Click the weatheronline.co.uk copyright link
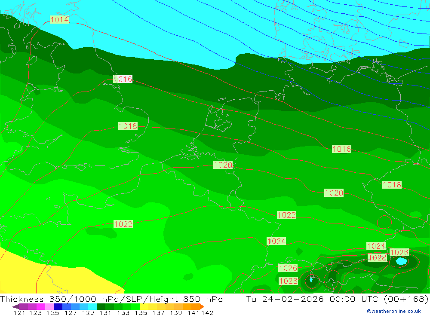The height and width of the screenshot is (315, 430). coord(393,311)
